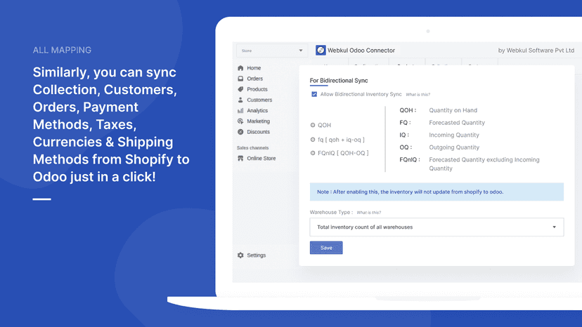Open 'What is this?' beside Warehouse Type
This screenshot has width=582, height=327.
tap(368, 213)
